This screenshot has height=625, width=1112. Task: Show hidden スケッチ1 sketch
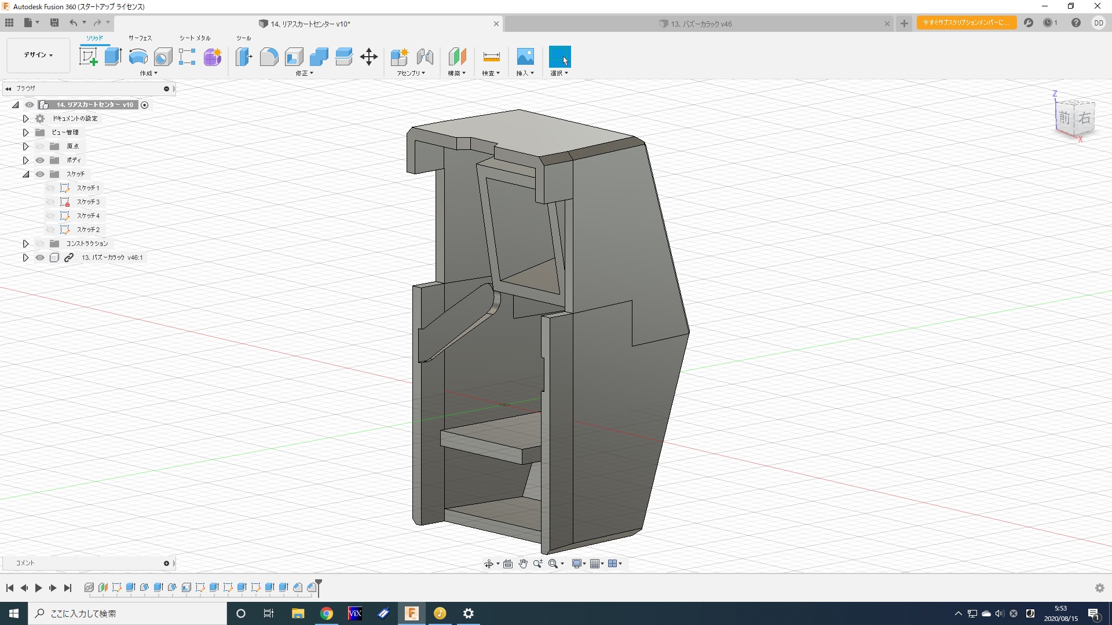click(x=51, y=188)
